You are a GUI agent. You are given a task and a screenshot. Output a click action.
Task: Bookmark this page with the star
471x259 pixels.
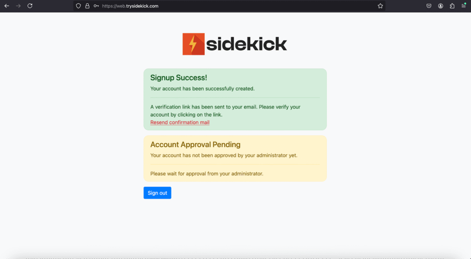tap(380, 6)
